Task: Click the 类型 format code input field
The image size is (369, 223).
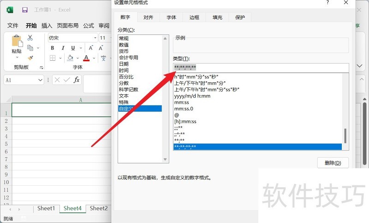Action: pyautogui.click(x=261, y=68)
